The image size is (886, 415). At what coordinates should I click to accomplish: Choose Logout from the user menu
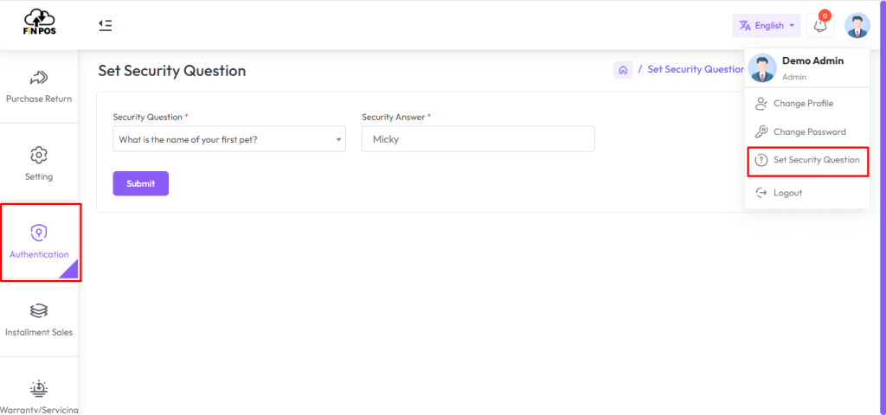[806, 193]
